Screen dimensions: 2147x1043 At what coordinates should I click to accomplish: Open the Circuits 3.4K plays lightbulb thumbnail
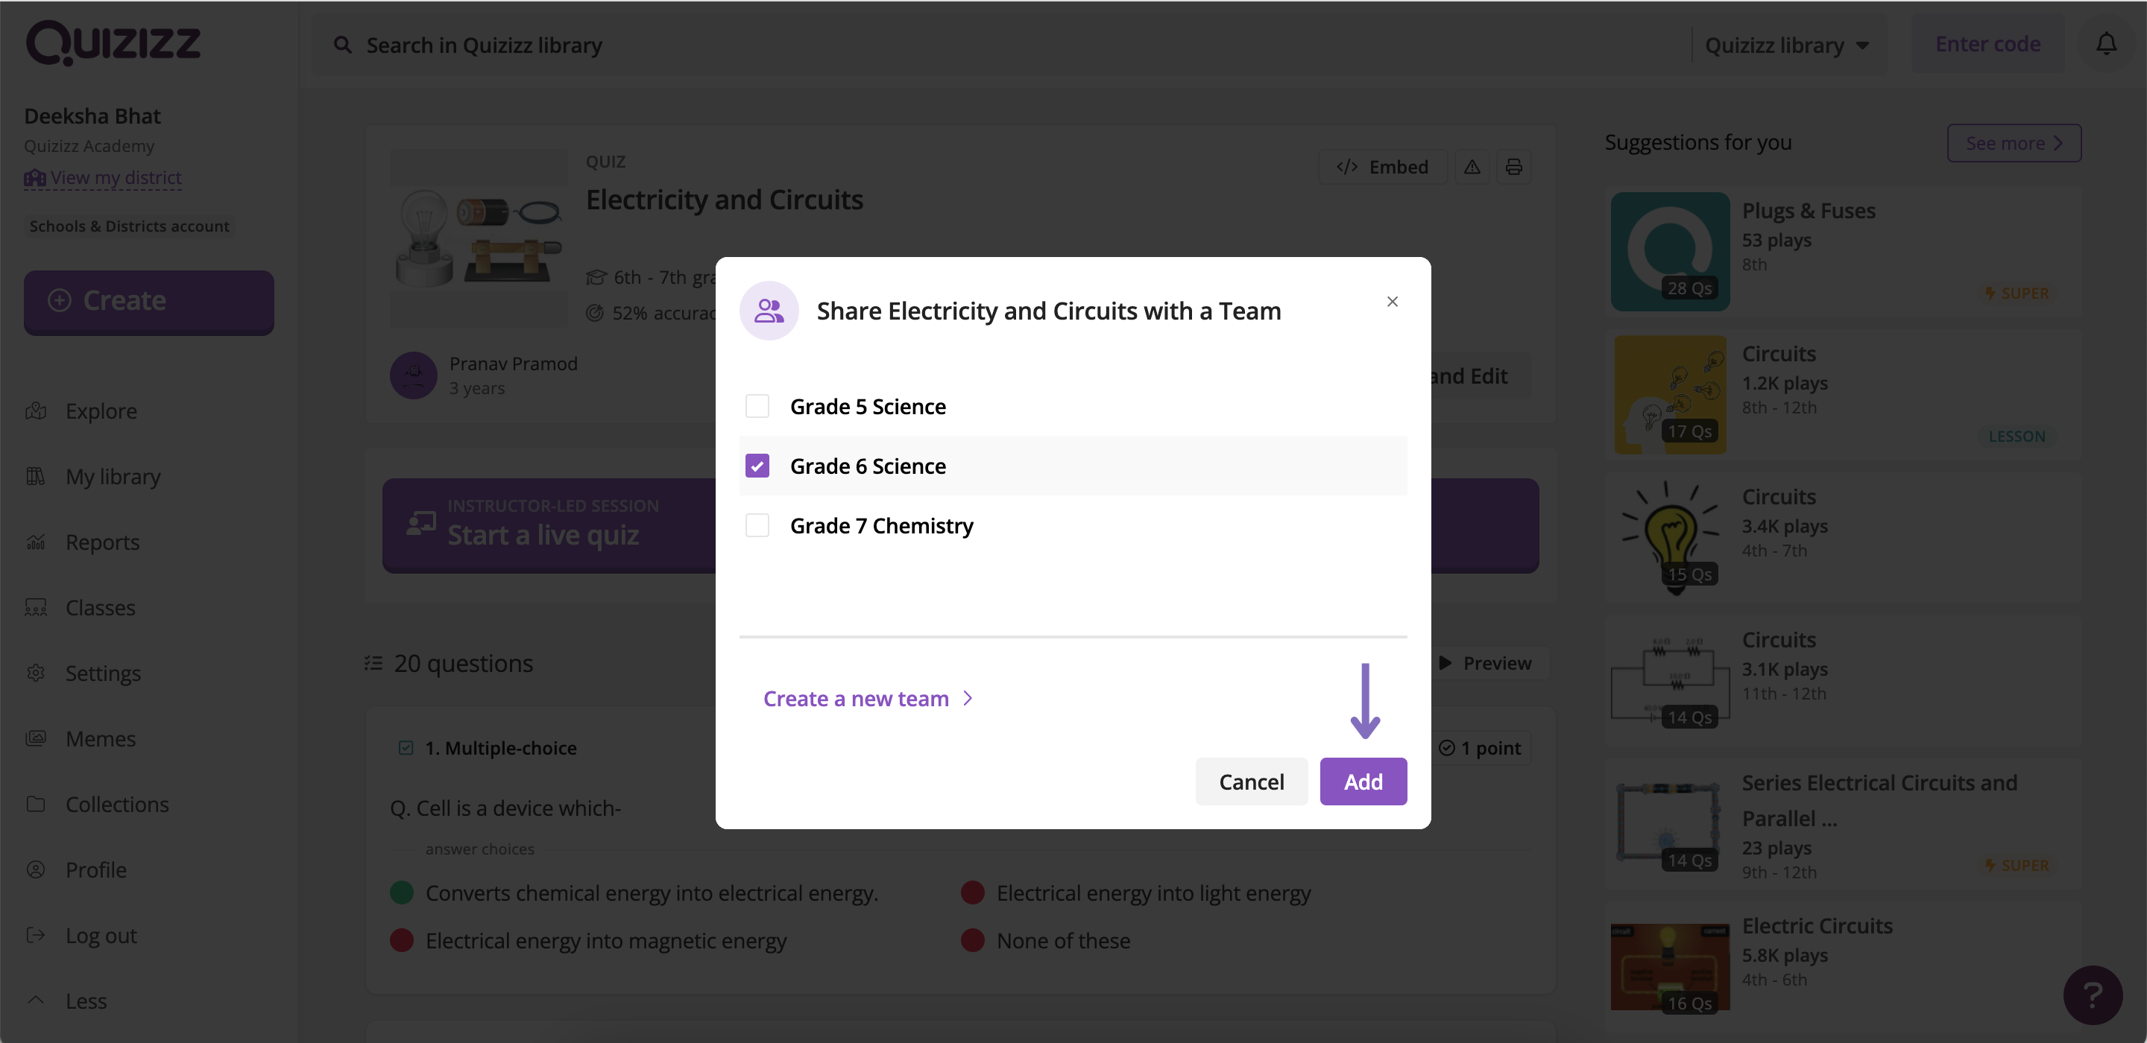click(1670, 537)
